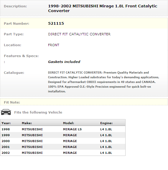Select the 1999 Mitsubishi Mirage row
The height and width of the screenshot is (170, 168).
(x=63, y=135)
